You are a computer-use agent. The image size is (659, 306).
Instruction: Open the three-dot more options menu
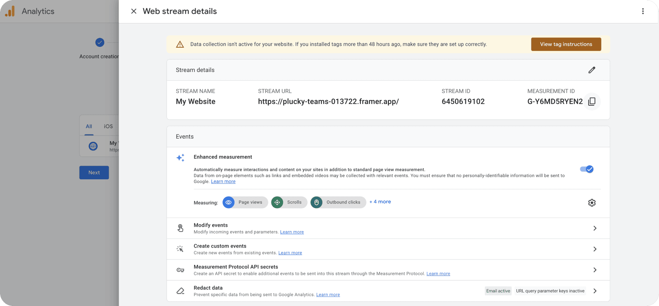pos(643,12)
